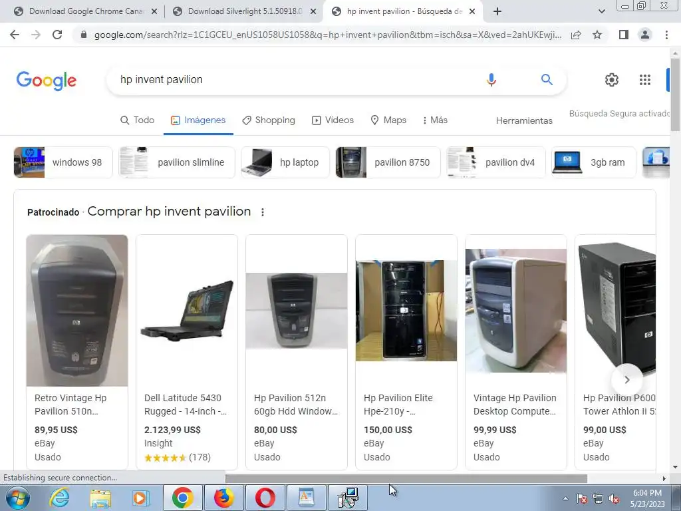Close the hp invent pavilion tab
Image resolution: width=681 pixels, height=511 pixels.
[x=472, y=12]
